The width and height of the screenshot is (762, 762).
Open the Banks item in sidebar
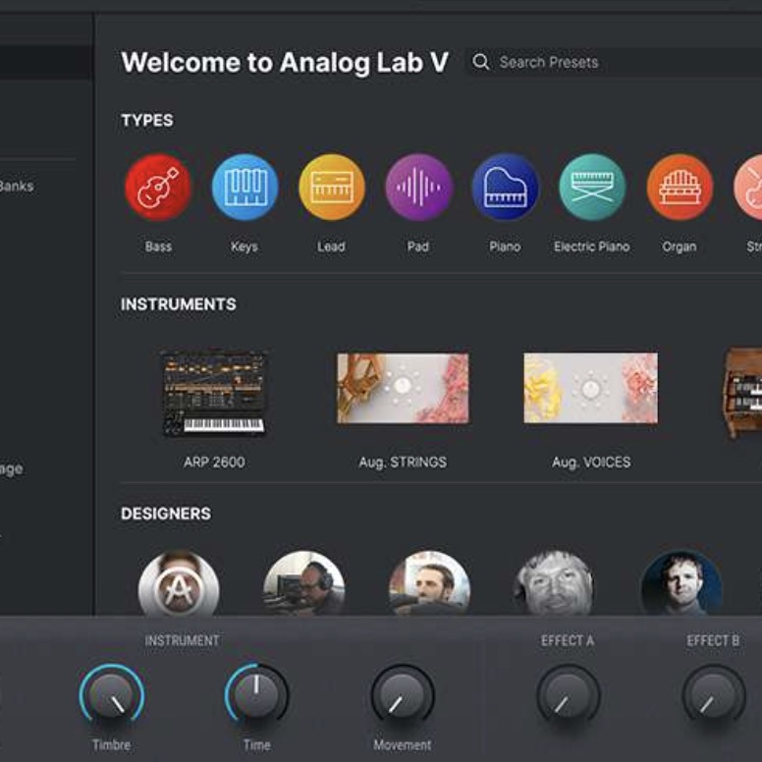tap(16, 187)
